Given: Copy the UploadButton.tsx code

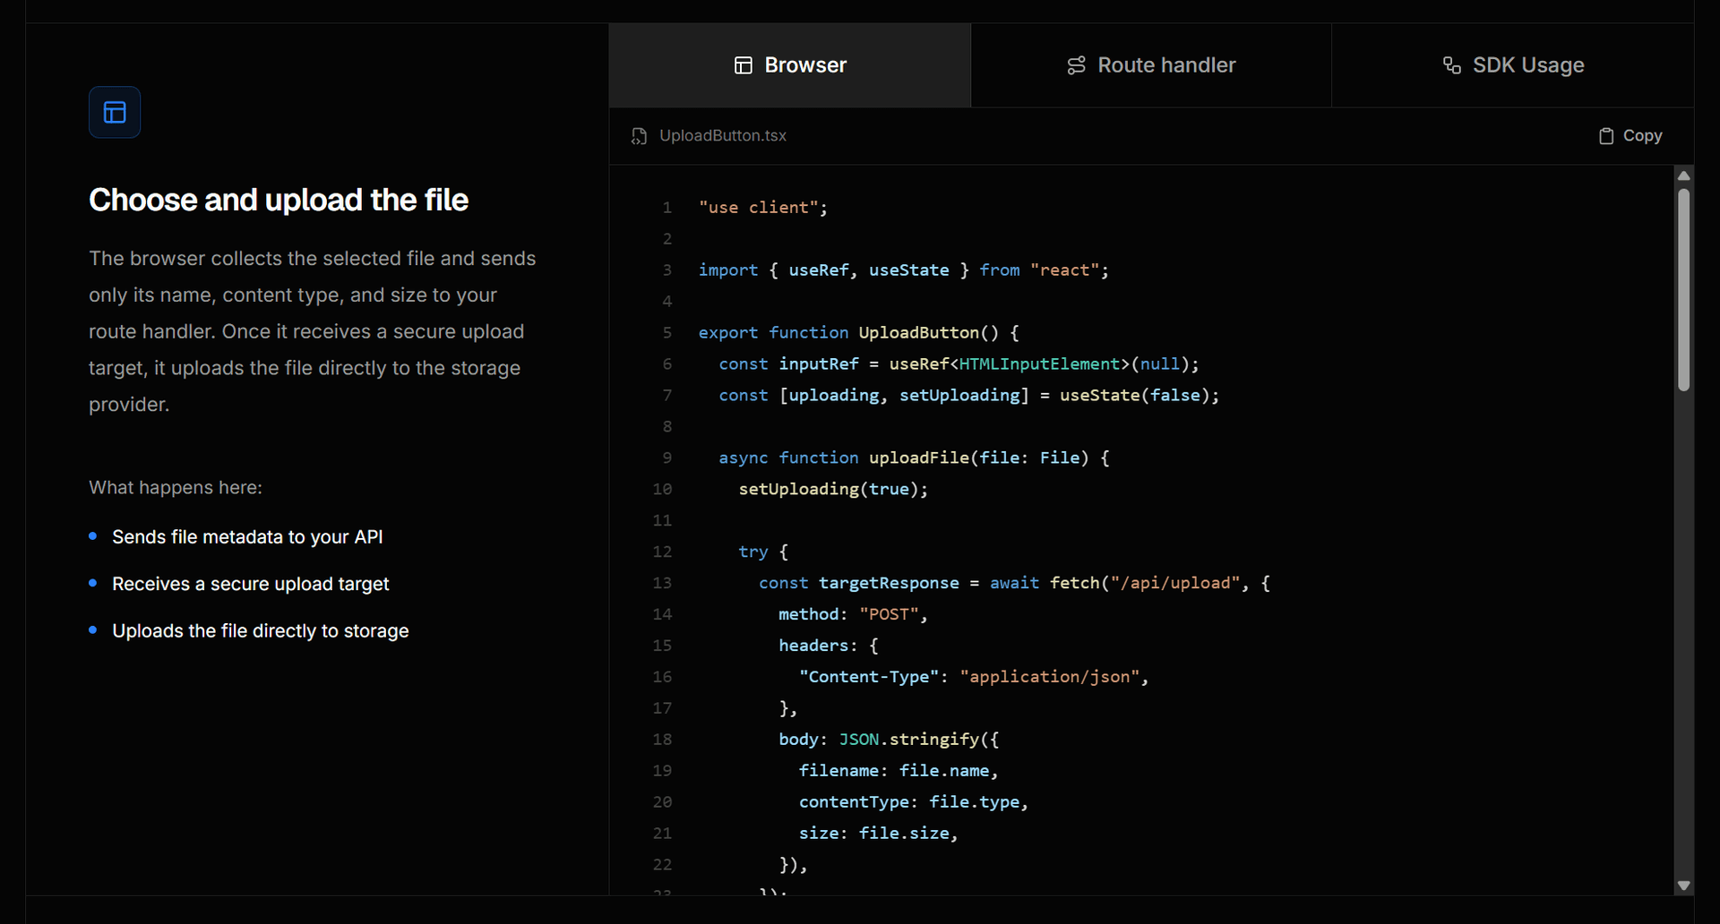Looking at the screenshot, I should click(x=1630, y=136).
